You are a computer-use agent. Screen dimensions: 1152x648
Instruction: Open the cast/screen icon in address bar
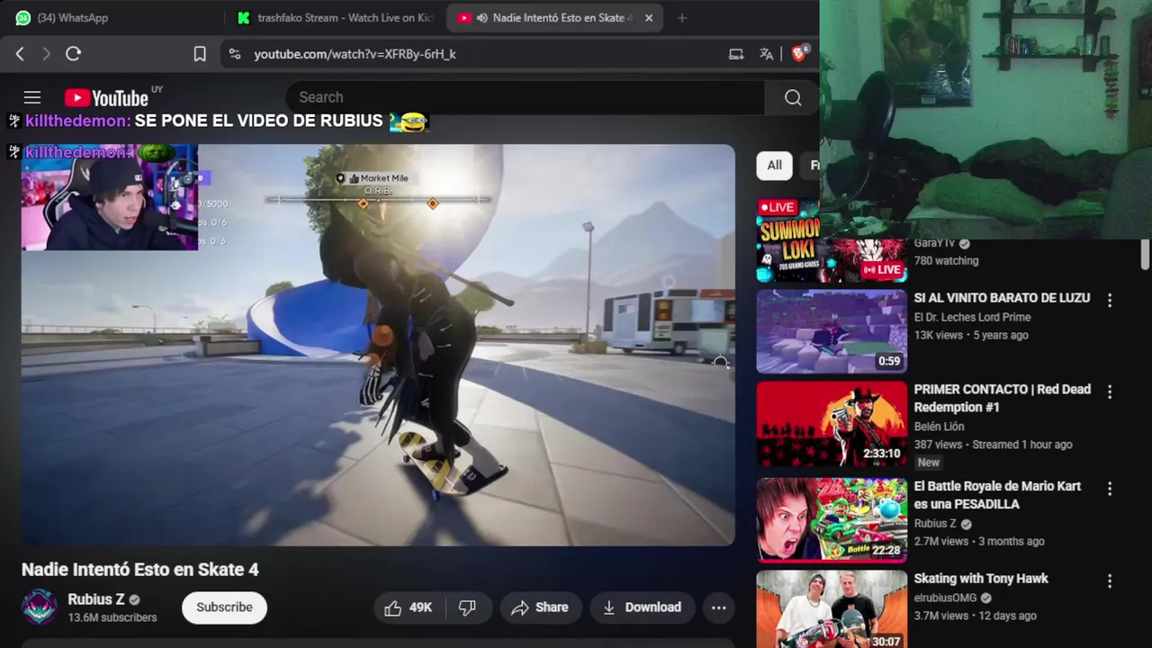pyautogui.click(x=736, y=54)
